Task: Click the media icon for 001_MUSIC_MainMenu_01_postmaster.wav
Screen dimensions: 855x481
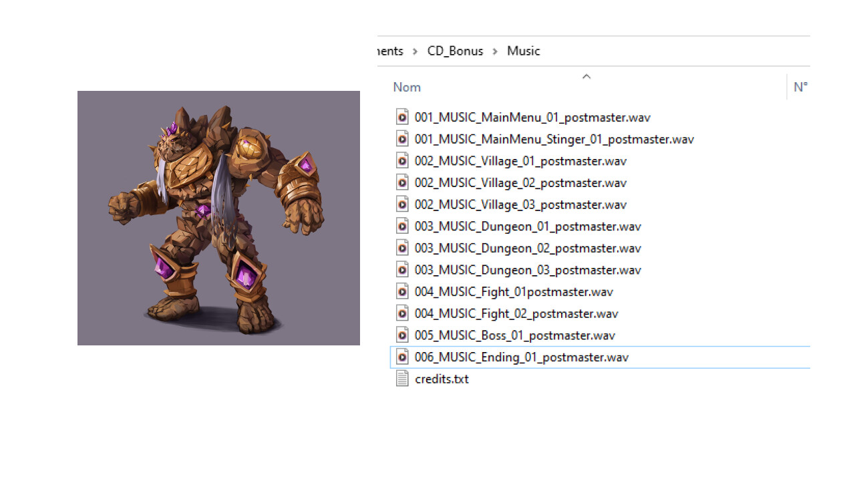Action: click(402, 116)
